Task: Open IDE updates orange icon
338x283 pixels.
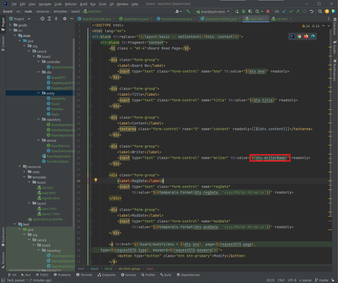Action: click(x=327, y=11)
